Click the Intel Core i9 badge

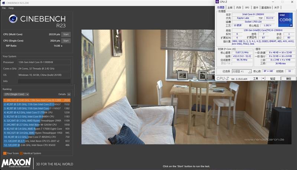coord(285,20)
